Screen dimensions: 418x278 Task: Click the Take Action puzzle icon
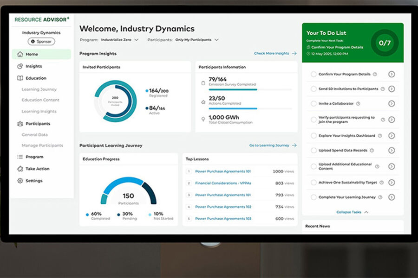click(x=20, y=169)
